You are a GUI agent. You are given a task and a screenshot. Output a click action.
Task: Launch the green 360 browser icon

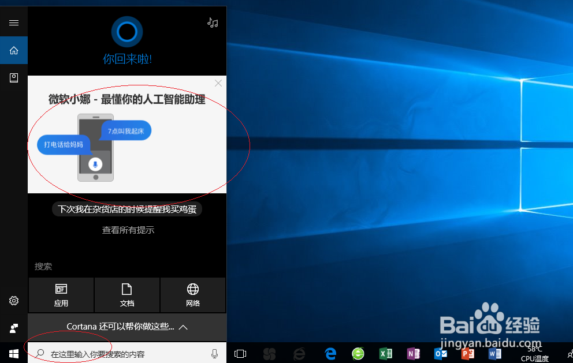coord(358,354)
